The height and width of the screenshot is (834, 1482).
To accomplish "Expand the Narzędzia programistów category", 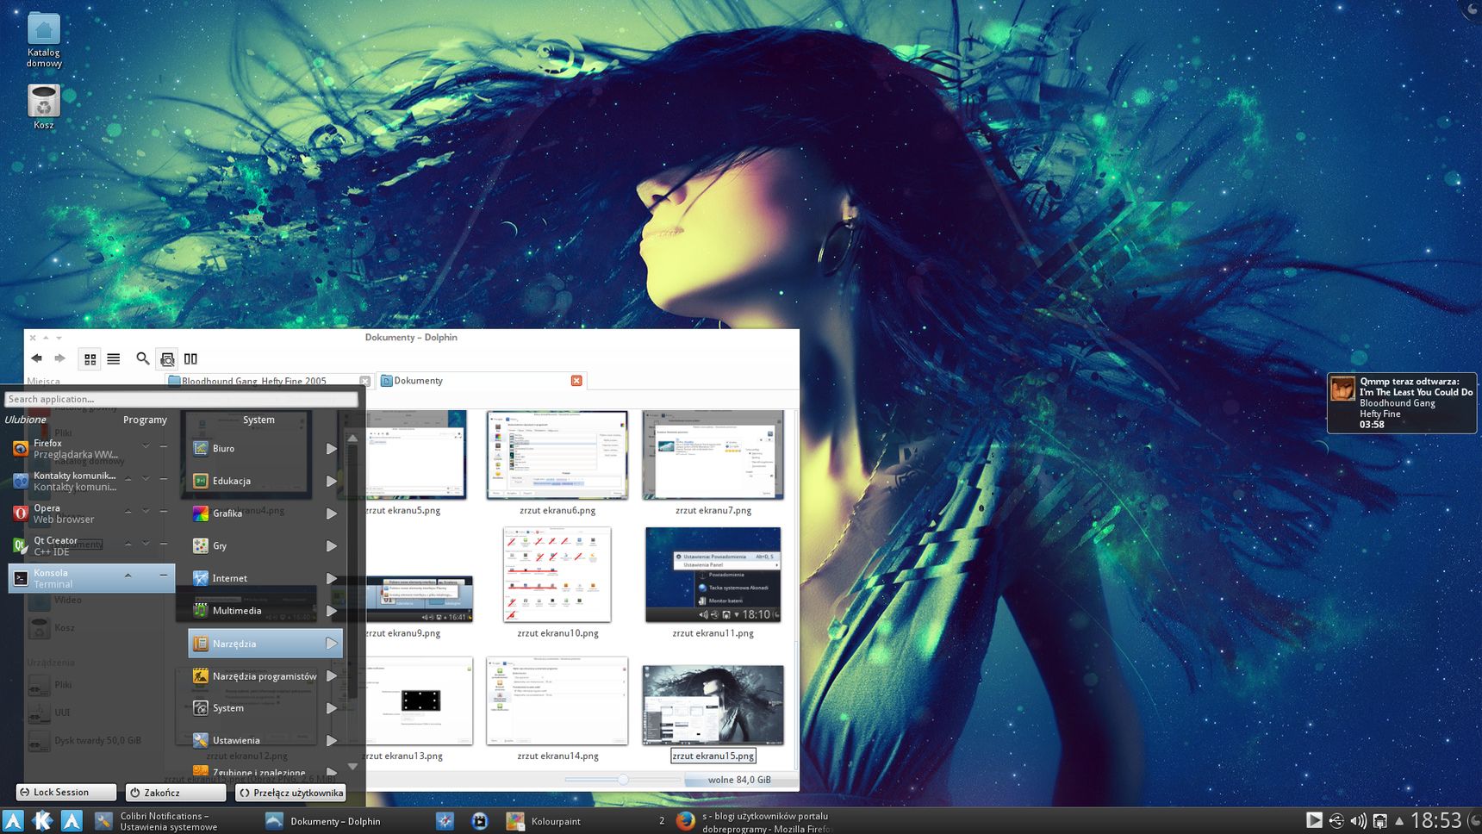I will [265, 676].
